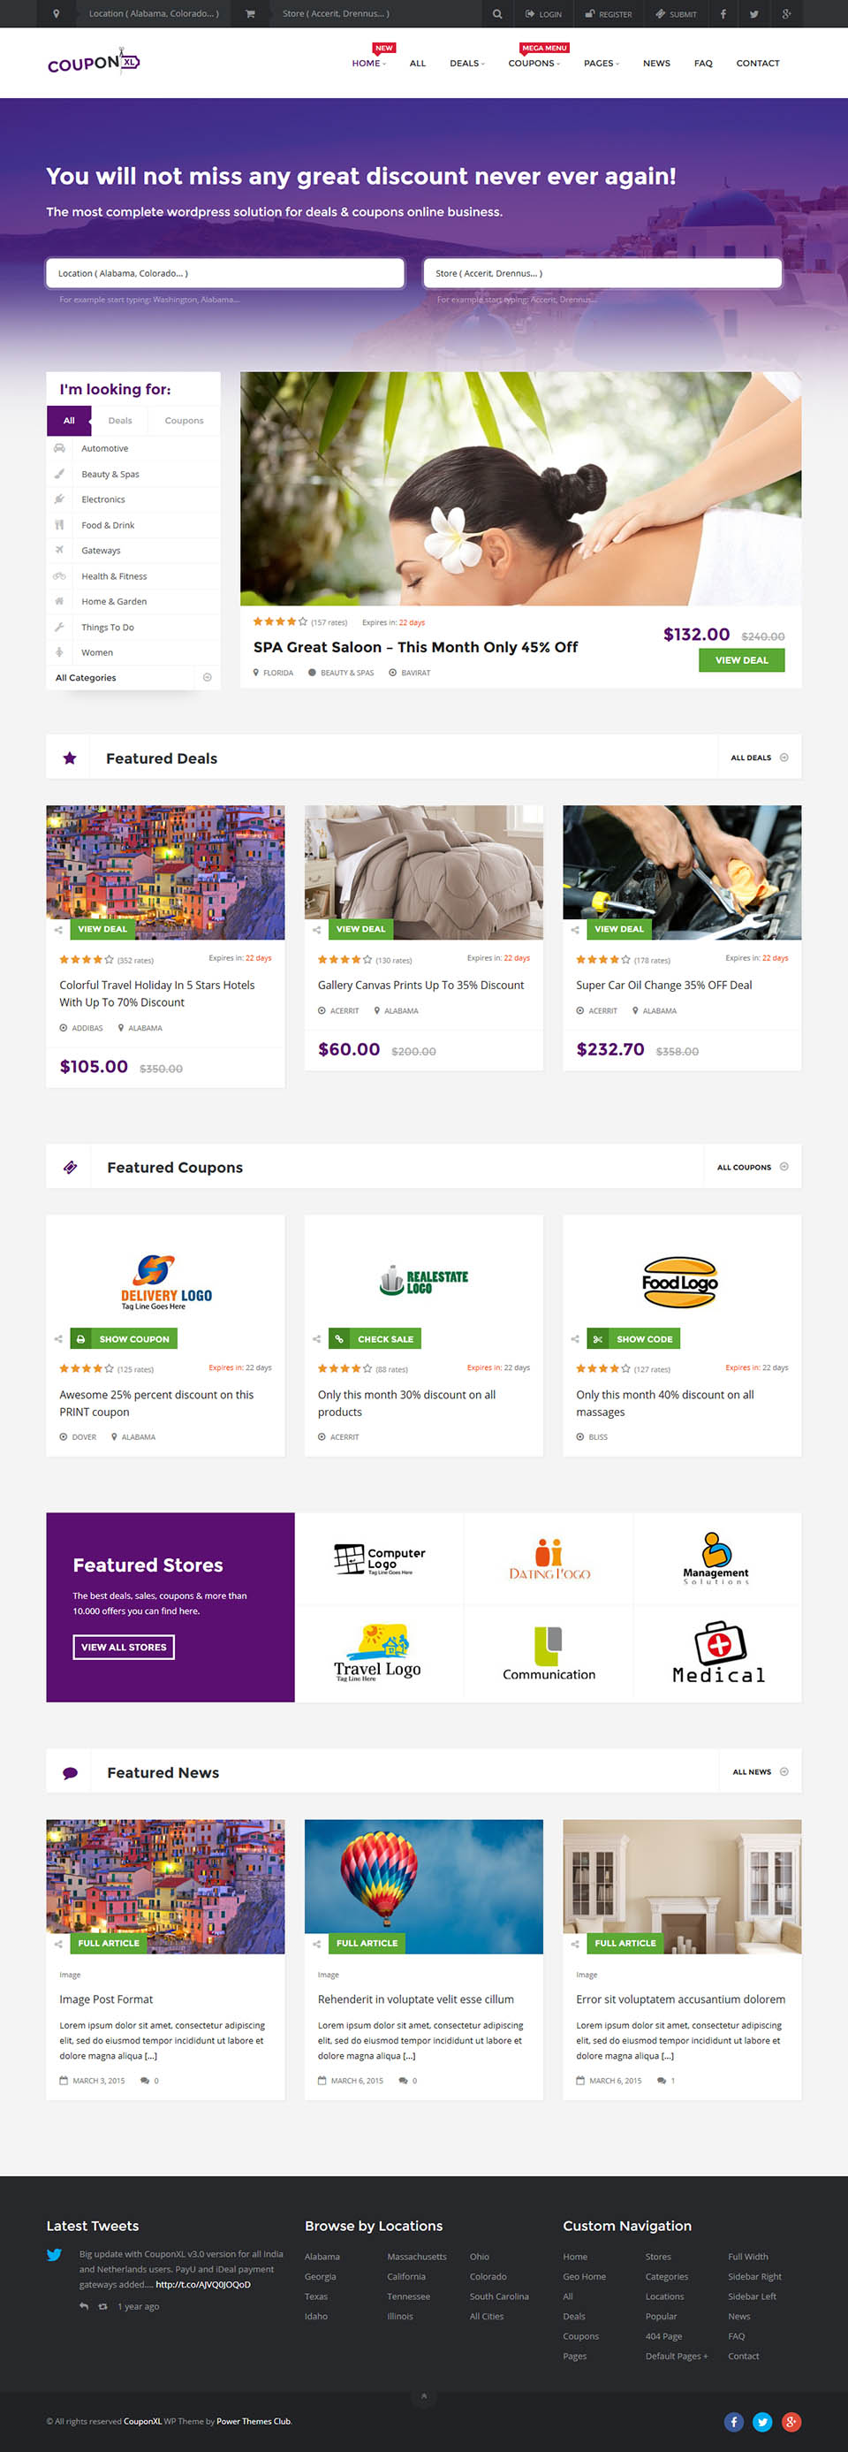The image size is (848, 2452).
Task: Click the blue Twitter circle icon in footer
Action: tap(762, 2420)
